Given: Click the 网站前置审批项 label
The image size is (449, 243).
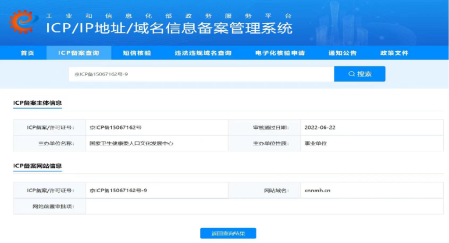Looking at the screenshot, I should (x=53, y=206).
